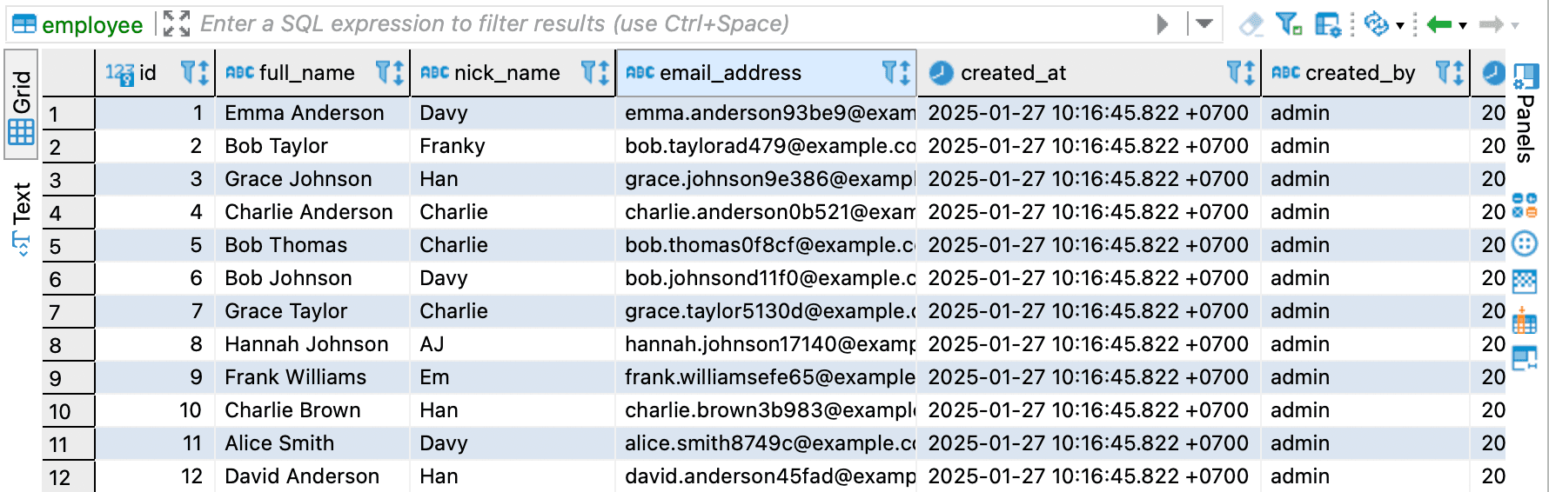Click the id column filter funnel
Screen dimensions: 1549x492
[187, 72]
